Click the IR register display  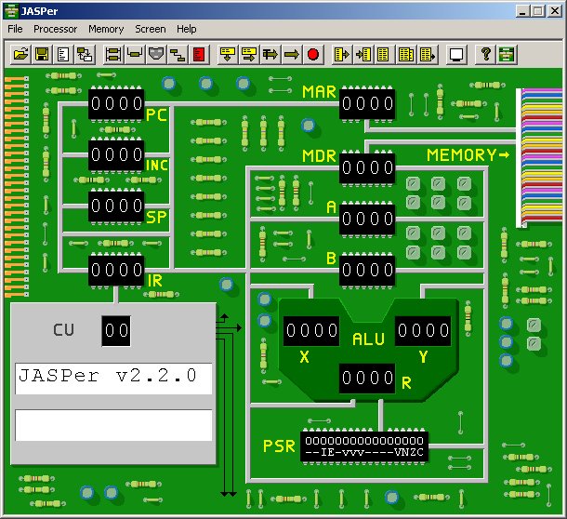[x=116, y=271]
